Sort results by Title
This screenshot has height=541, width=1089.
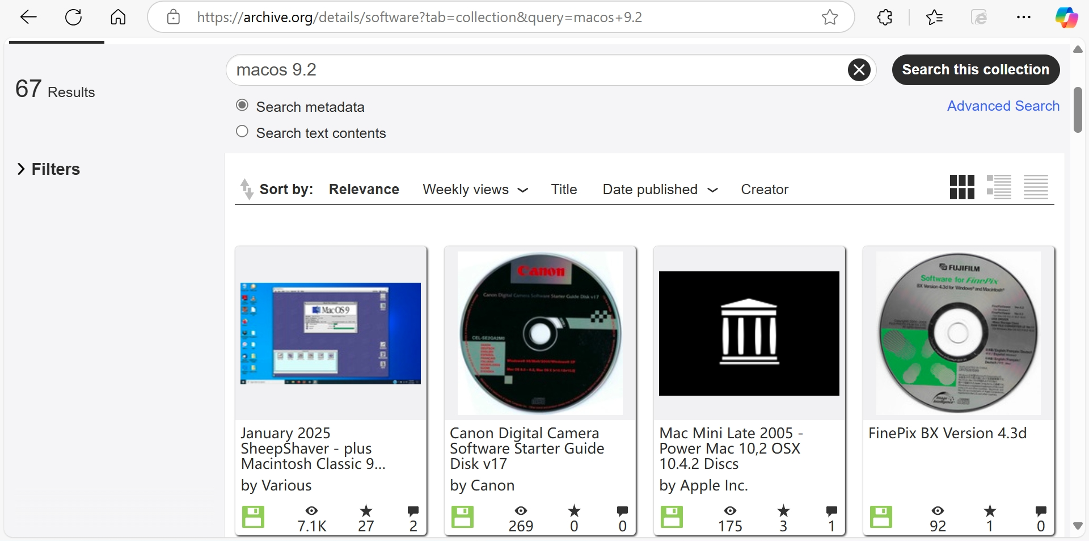(564, 190)
